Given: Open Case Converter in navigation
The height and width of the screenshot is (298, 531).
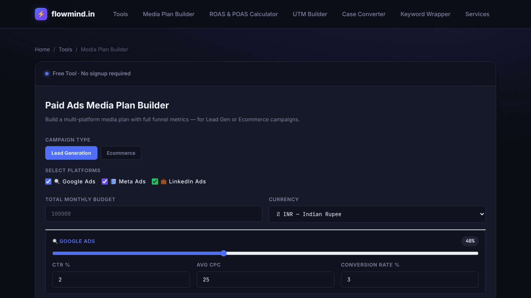Looking at the screenshot, I should [364, 14].
